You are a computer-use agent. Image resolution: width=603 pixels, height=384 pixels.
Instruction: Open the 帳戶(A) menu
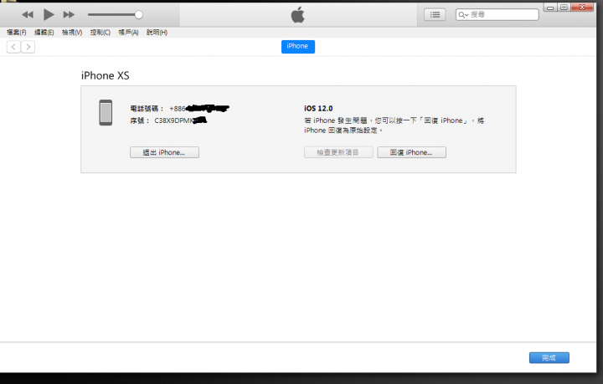click(x=128, y=33)
